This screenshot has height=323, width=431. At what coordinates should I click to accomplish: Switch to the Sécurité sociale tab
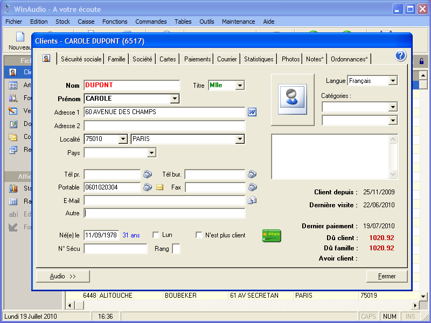pyautogui.click(x=81, y=59)
